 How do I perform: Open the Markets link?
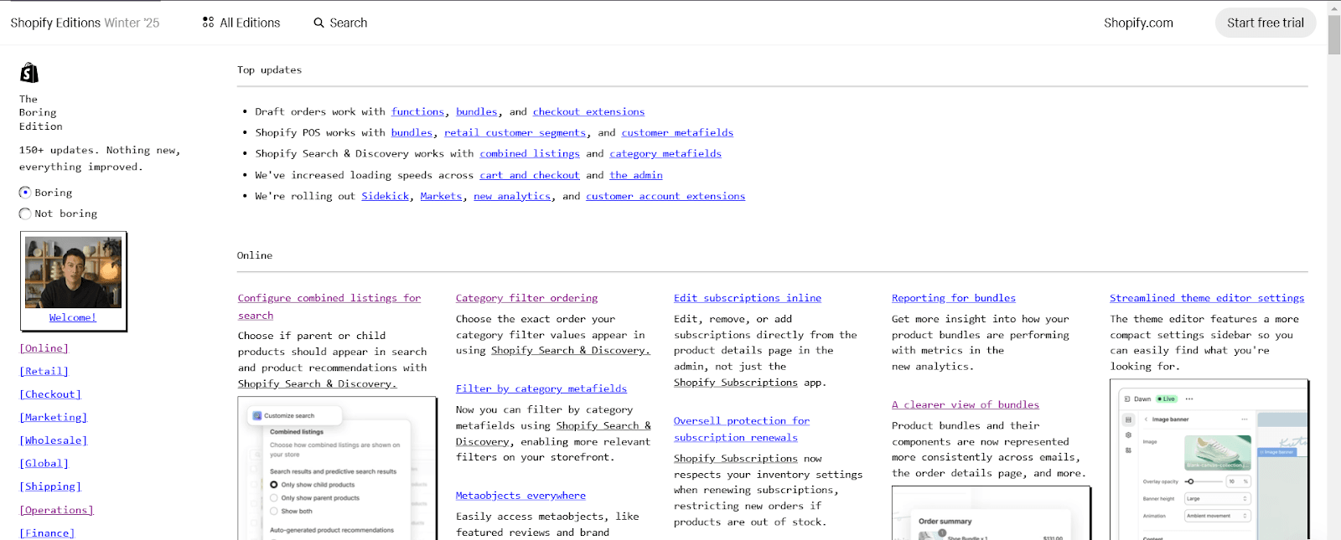pyautogui.click(x=441, y=196)
